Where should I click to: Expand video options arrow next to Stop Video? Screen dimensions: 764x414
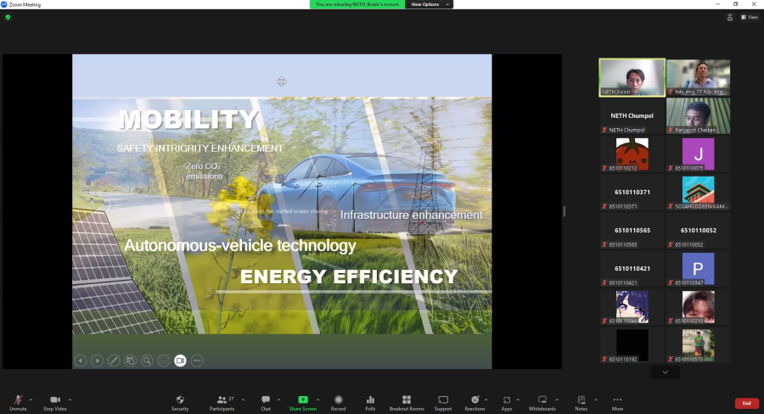[70, 399]
